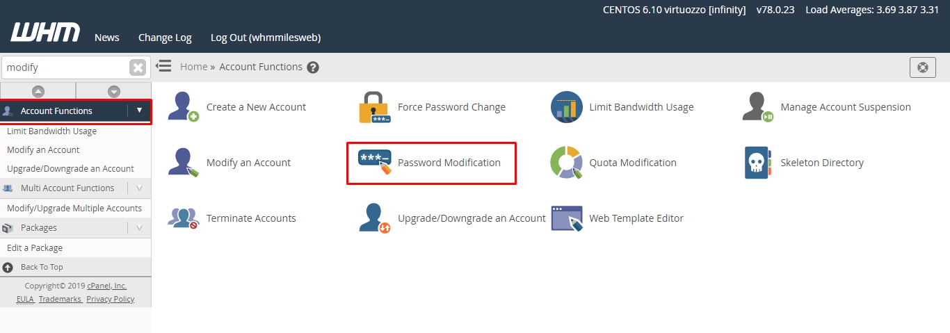Screen dimensions: 950x333
Task: Select Modify an Account in sidebar
Action: pyautogui.click(x=43, y=149)
